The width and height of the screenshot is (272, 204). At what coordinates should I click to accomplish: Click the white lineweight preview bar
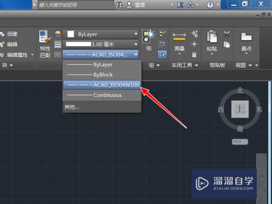tap(78, 44)
